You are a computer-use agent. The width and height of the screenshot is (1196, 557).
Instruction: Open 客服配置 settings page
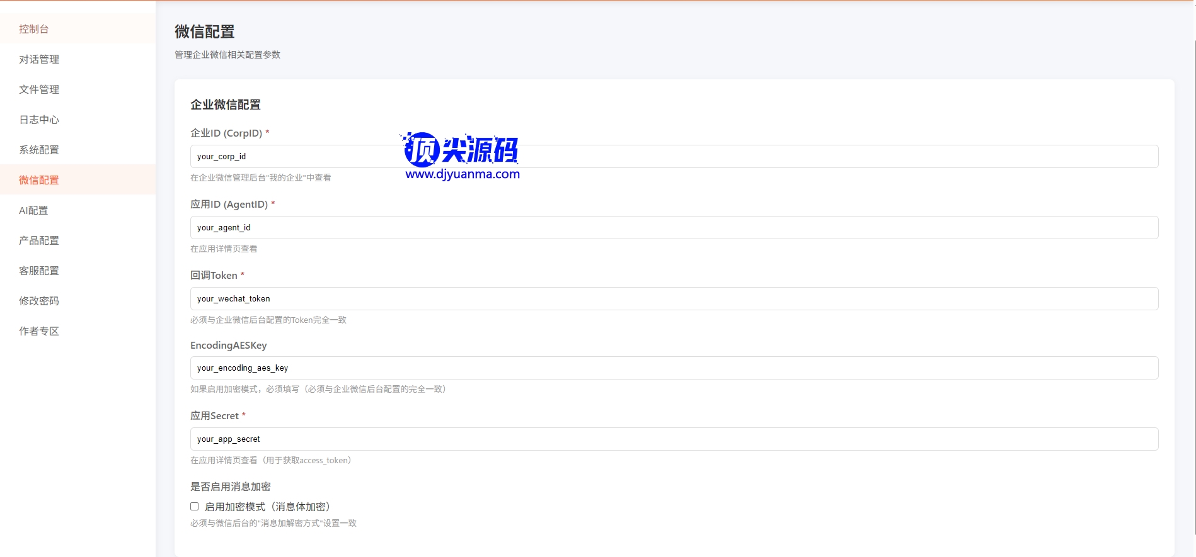click(39, 271)
